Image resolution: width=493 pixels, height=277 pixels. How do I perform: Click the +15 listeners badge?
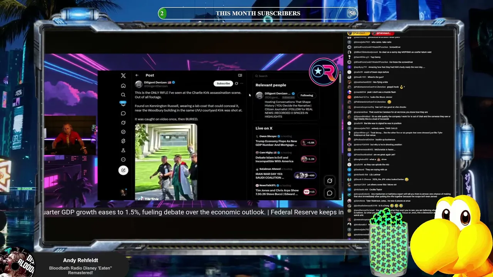click(x=309, y=192)
